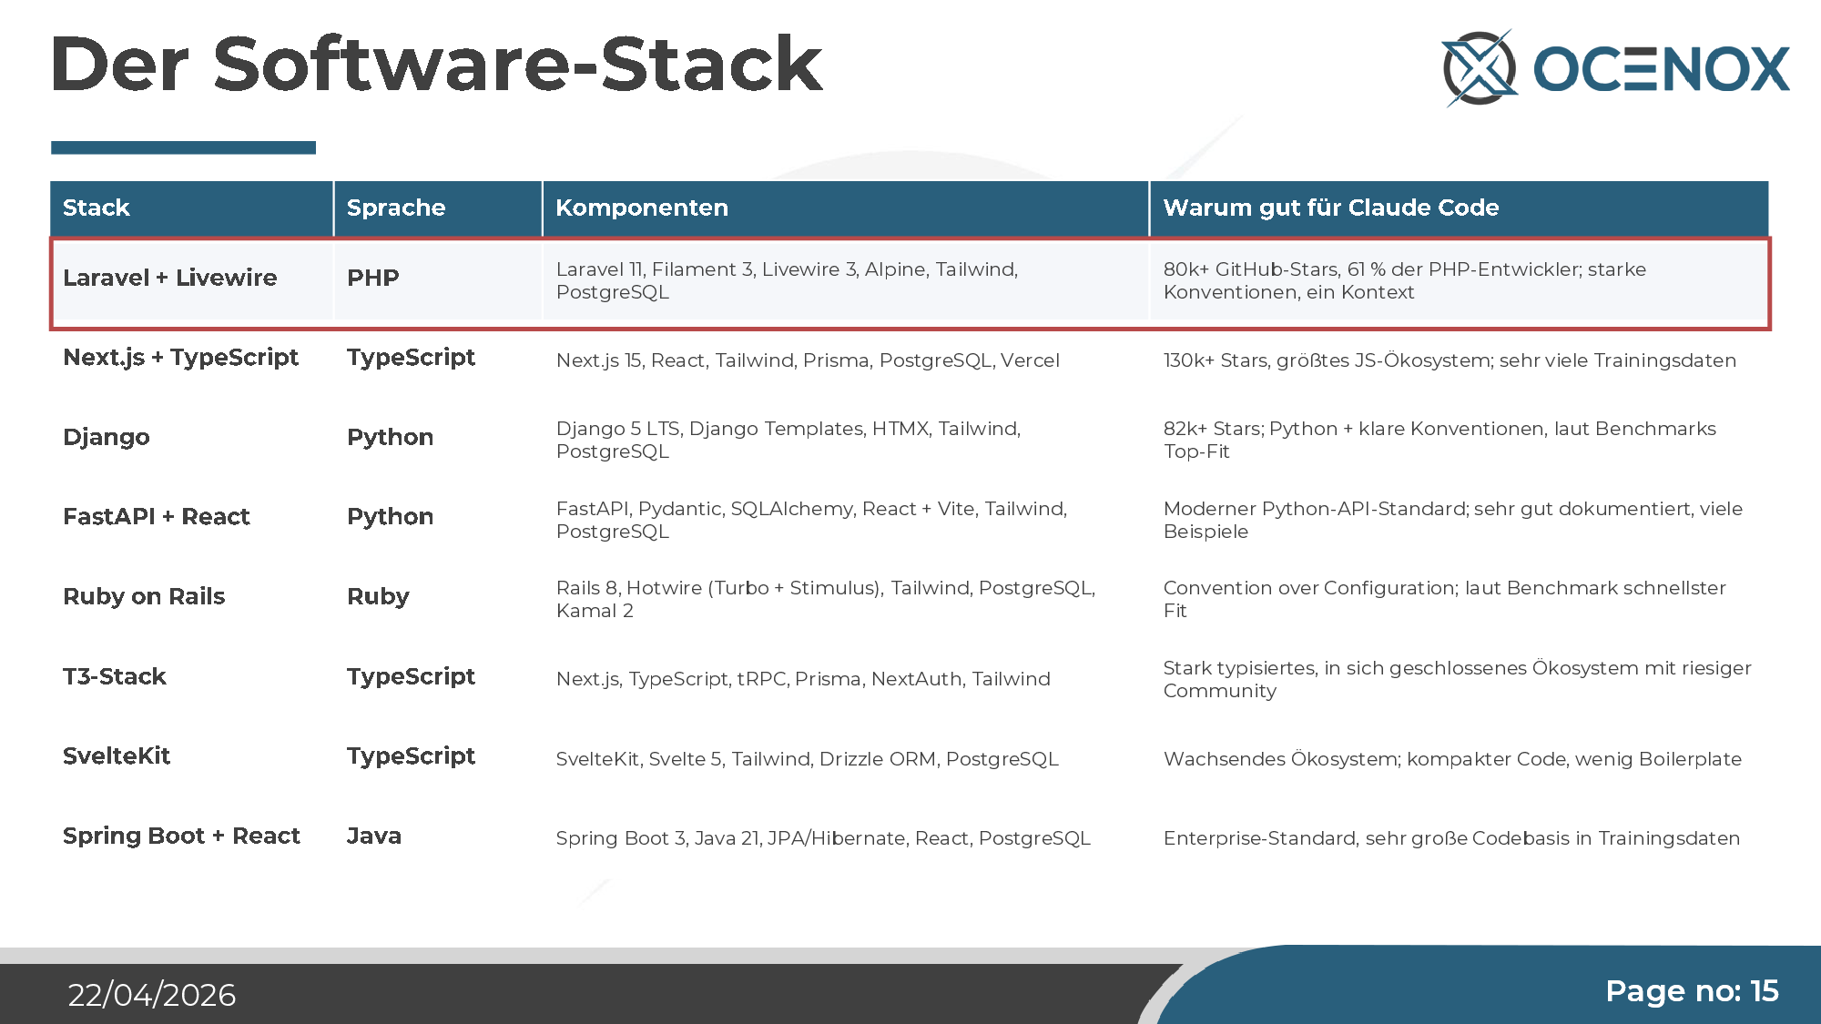Click the 'Stack' column header
The height and width of the screenshot is (1024, 1821).
click(192, 208)
